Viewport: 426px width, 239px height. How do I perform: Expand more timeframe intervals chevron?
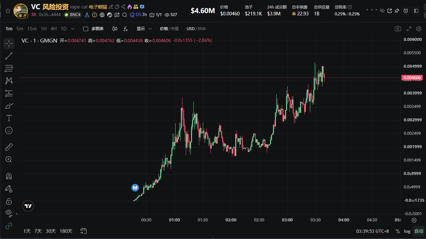73,29
